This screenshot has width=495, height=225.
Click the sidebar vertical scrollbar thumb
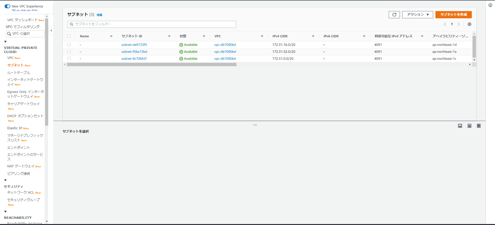[47, 72]
